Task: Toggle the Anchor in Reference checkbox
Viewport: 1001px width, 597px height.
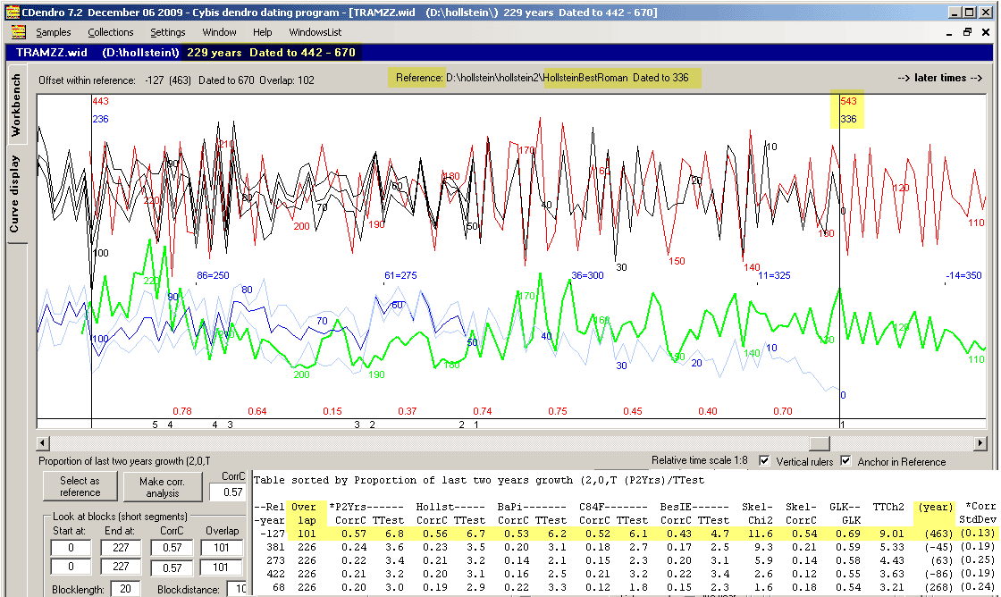Action: 845,460
